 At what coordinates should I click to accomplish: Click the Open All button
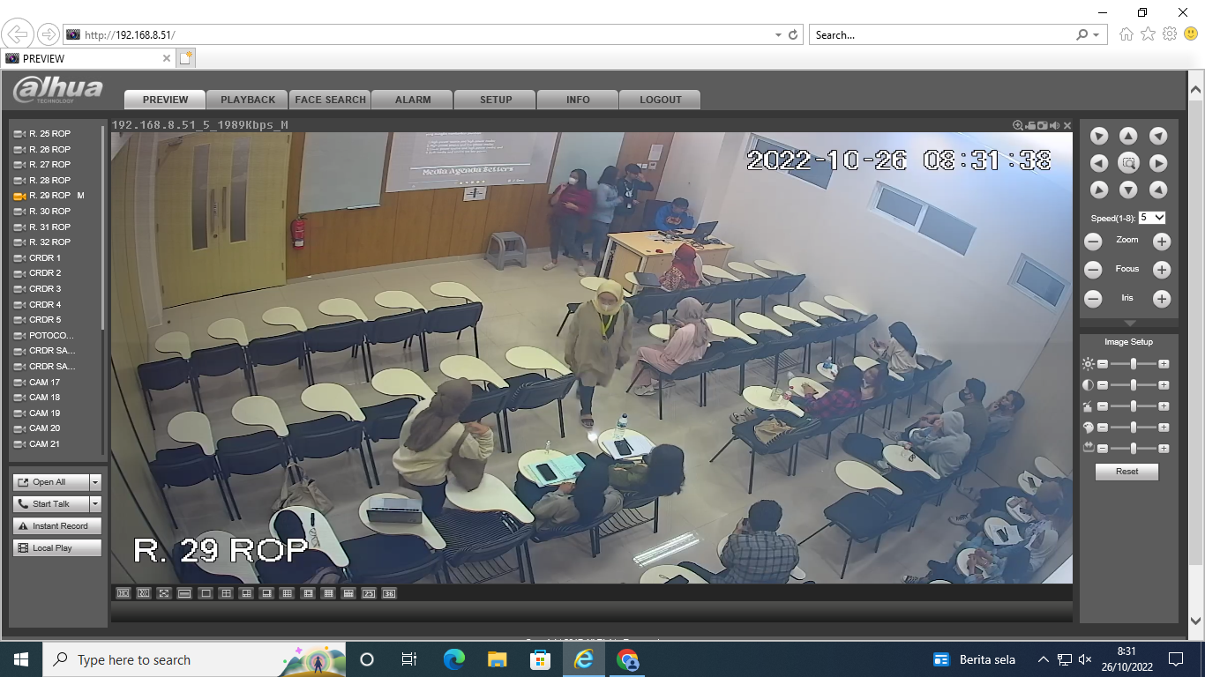pyautogui.click(x=52, y=482)
